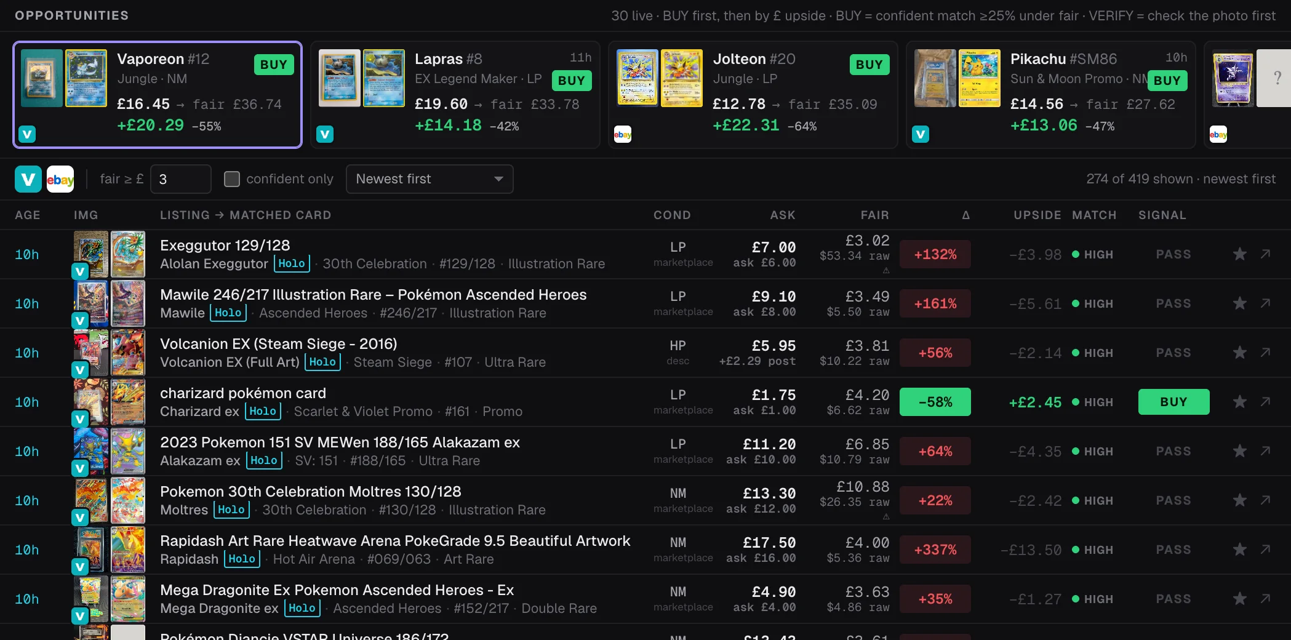
Task: Open Moltres 130/128 external arrow
Action: pos(1265,500)
